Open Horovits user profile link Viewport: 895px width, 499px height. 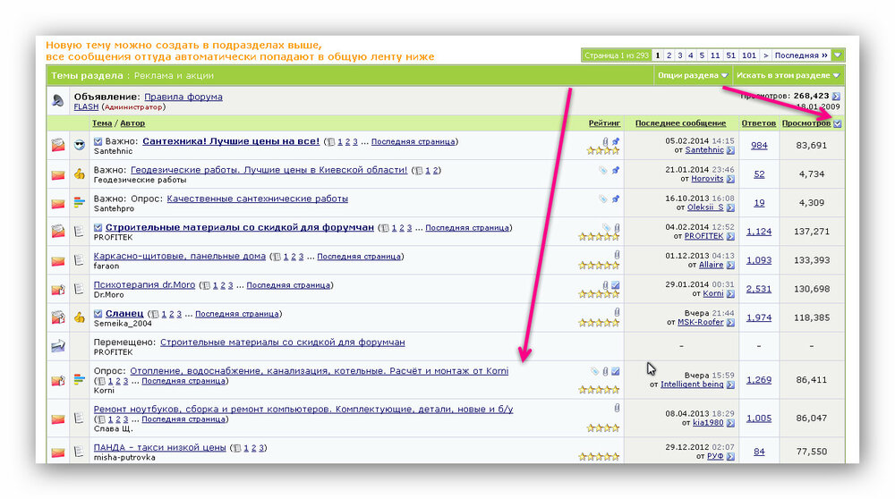(x=707, y=179)
